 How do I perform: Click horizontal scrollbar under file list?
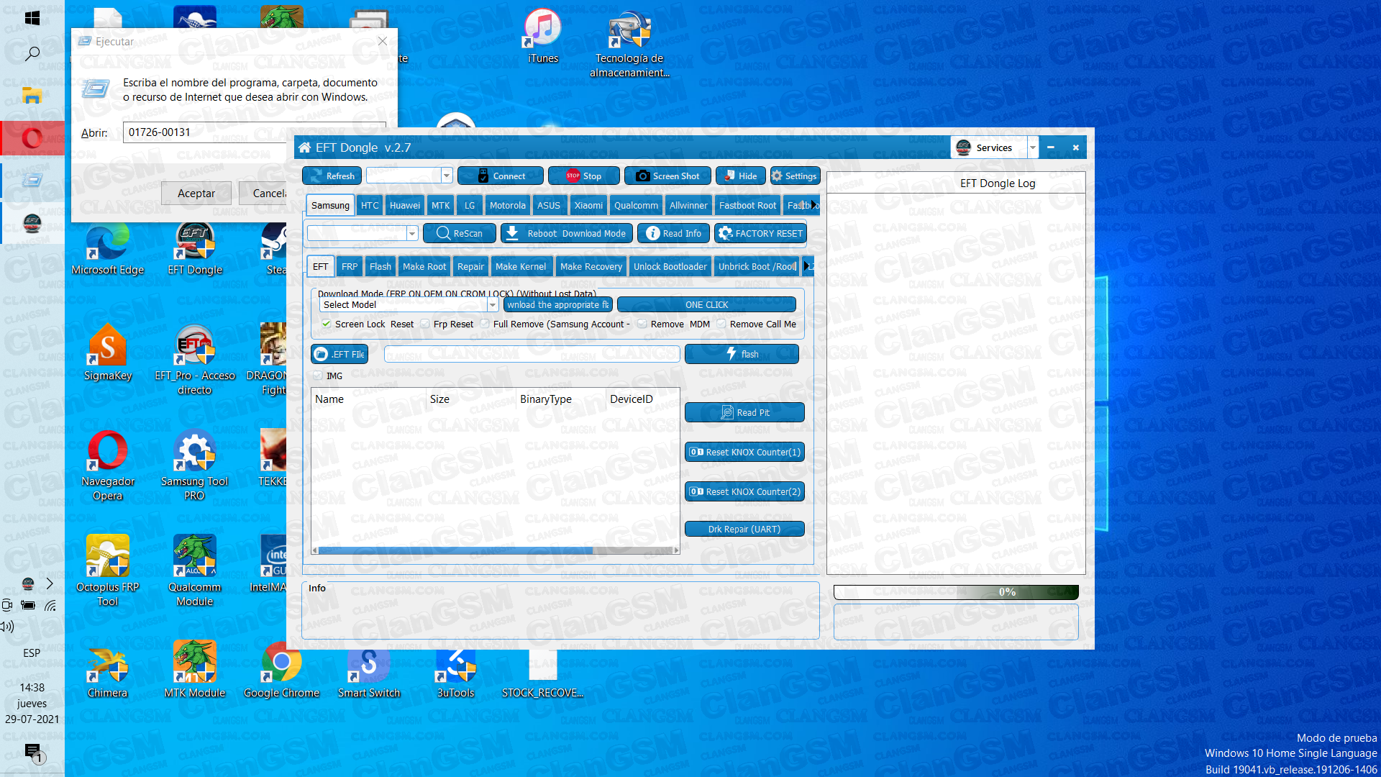[496, 550]
